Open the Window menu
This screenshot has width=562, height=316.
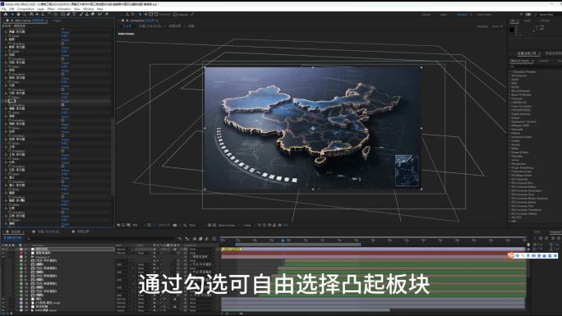click(x=89, y=8)
